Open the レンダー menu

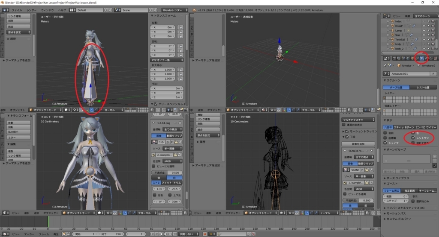pos(32,10)
